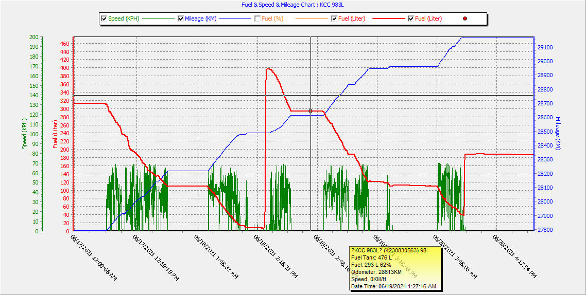Click the red dot legend marker
Viewport: 586px width, 295px height.
click(x=465, y=19)
